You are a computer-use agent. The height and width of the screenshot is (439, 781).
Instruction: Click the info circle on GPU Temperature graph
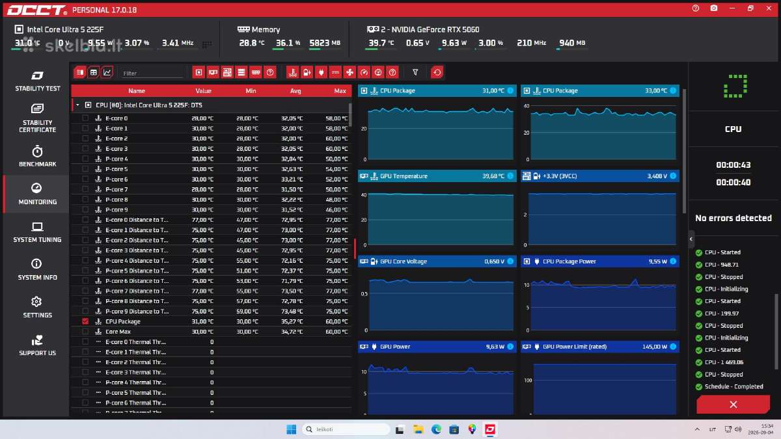[x=510, y=176]
